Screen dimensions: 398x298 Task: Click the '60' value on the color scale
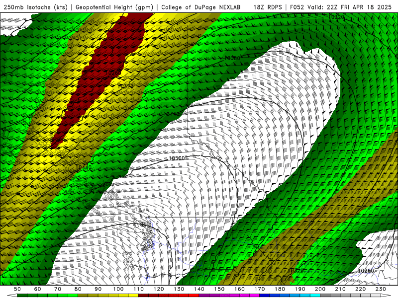(x=38, y=289)
